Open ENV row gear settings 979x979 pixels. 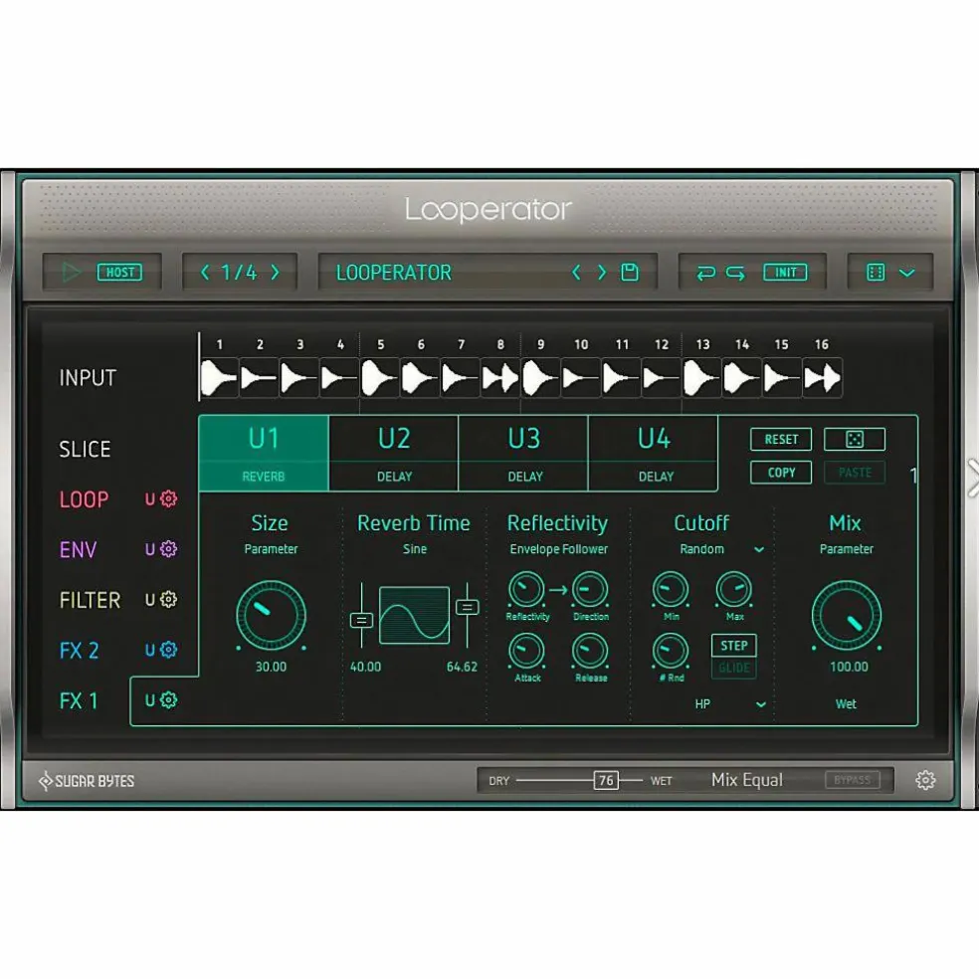tap(168, 549)
